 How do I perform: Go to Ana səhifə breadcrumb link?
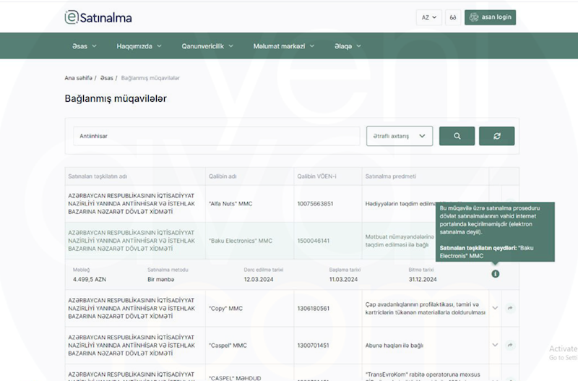pos(78,77)
